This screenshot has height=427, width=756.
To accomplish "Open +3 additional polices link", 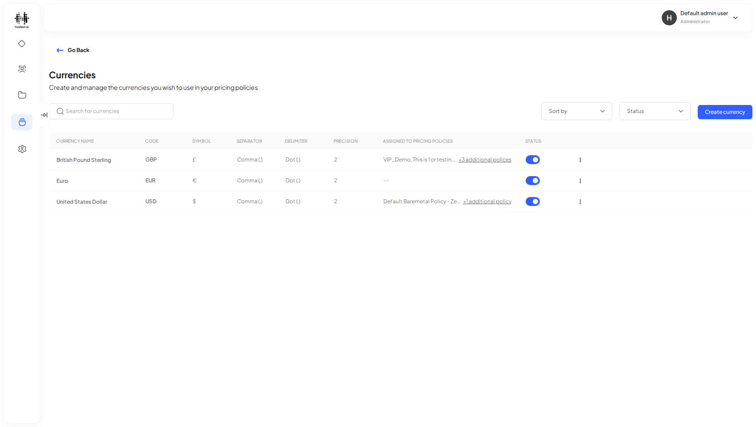I will 485,160.
